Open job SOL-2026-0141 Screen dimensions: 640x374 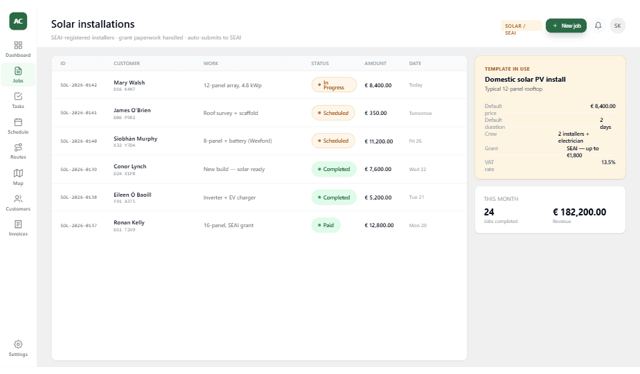tap(79, 113)
